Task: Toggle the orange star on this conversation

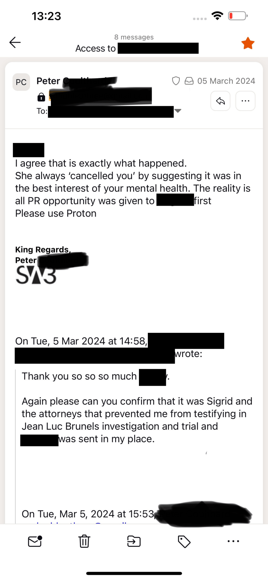Action: pyautogui.click(x=248, y=43)
